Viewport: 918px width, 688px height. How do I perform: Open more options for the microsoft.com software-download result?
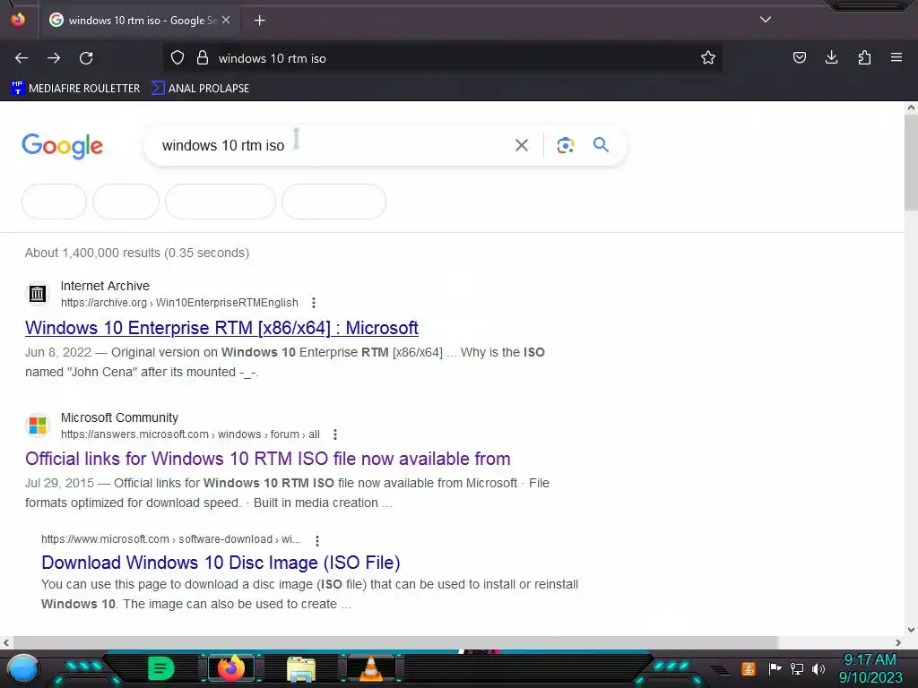[x=317, y=540]
